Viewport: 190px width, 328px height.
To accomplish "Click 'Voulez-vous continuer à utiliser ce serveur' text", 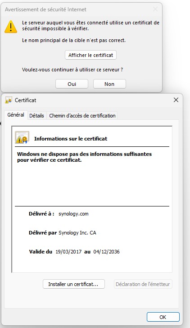I will (x=72, y=70).
